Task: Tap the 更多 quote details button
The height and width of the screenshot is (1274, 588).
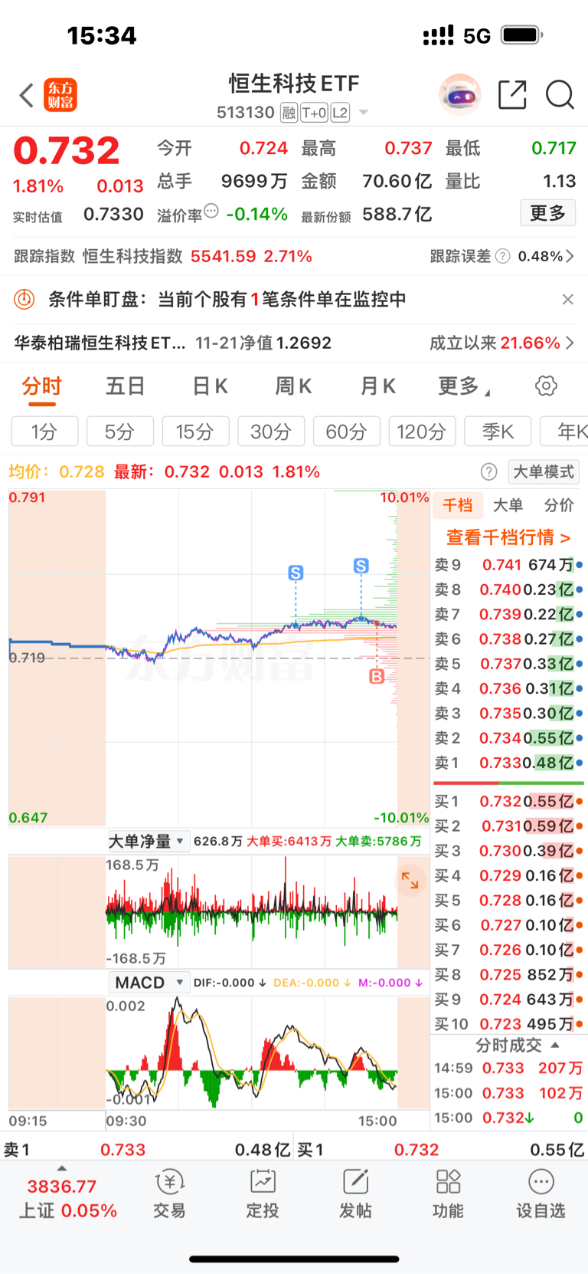Action: pyautogui.click(x=547, y=212)
